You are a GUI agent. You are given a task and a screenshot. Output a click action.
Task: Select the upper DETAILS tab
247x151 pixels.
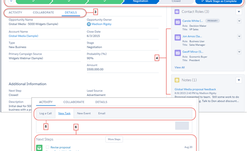71,13
